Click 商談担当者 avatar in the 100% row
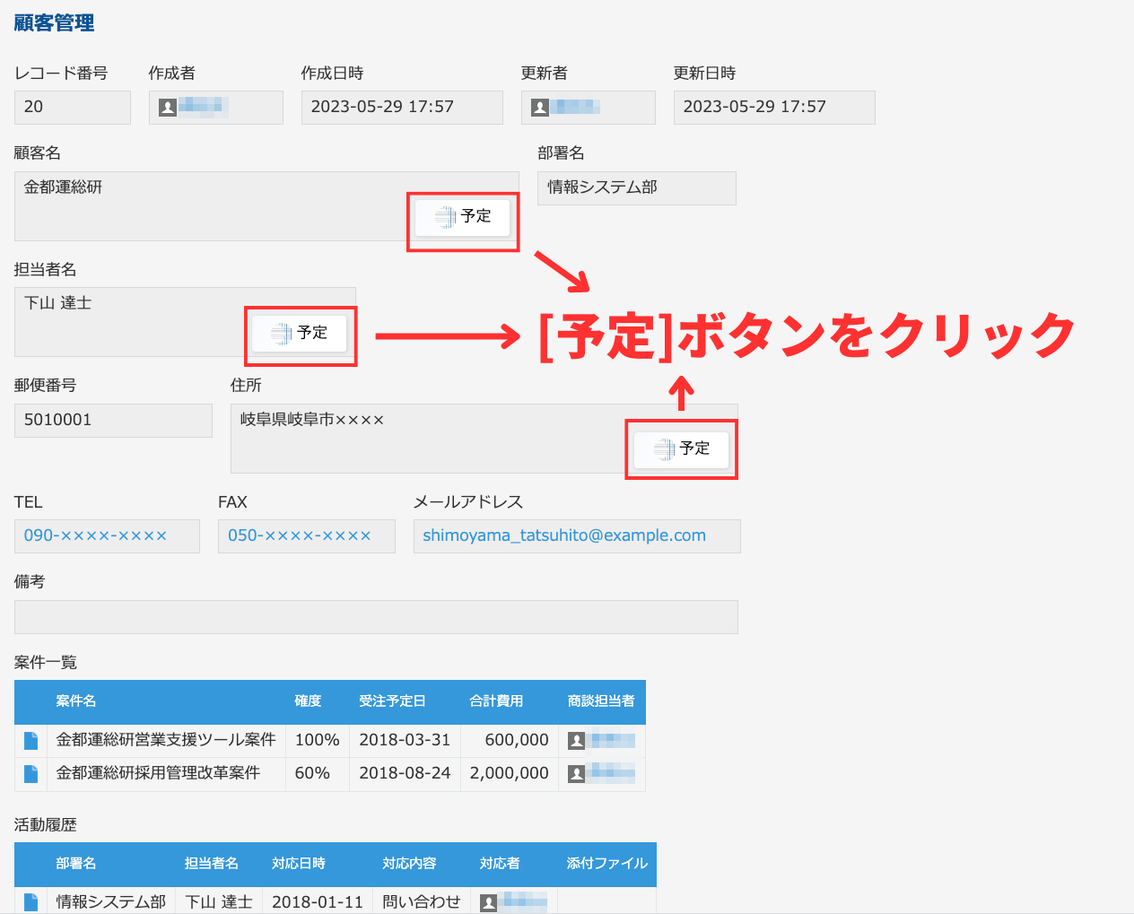This screenshot has width=1134, height=914. pyautogui.click(x=577, y=741)
